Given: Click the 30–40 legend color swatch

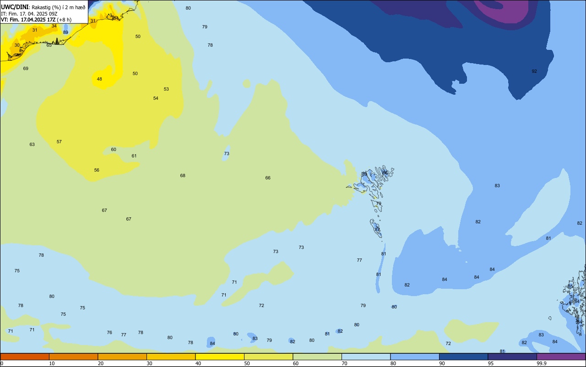Looking at the screenshot, I should tap(171, 356).
